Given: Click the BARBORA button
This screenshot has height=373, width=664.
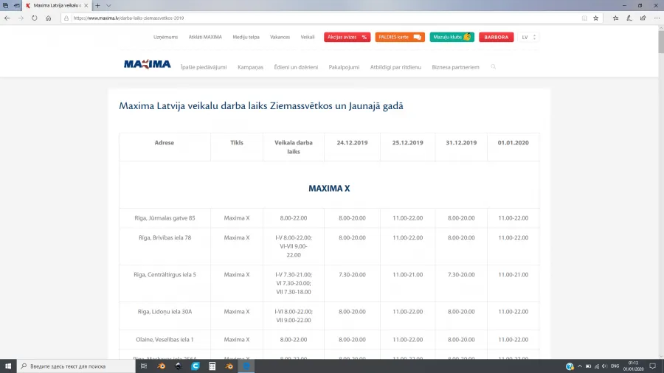Looking at the screenshot, I should coord(497,37).
